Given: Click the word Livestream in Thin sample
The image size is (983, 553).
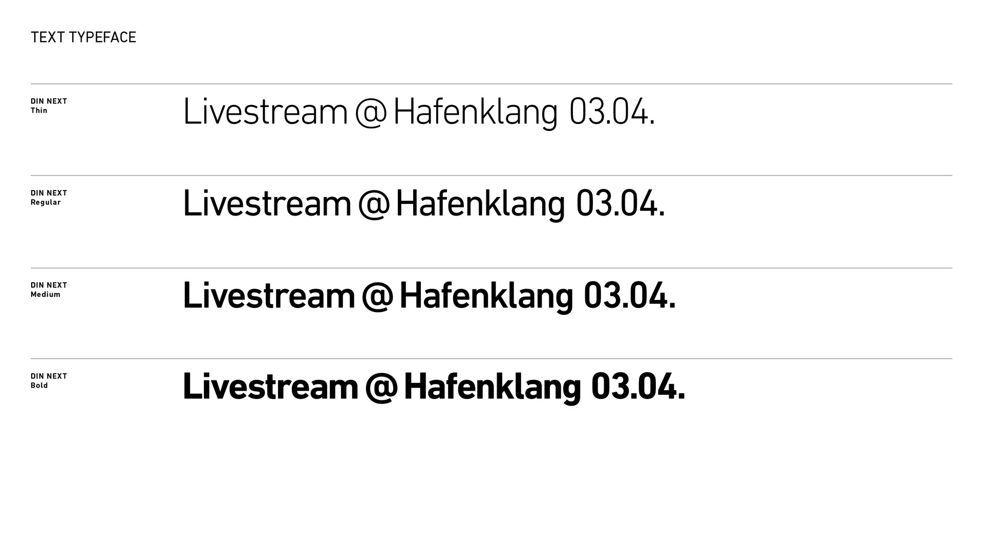Looking at the screenshot, I should tap(265, 112).
